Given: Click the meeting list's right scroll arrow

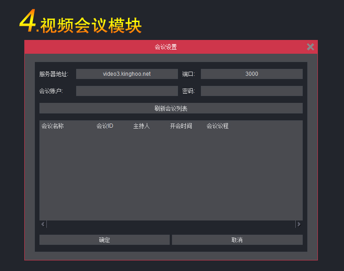Looking at the screenshot, I should point(299,224).
